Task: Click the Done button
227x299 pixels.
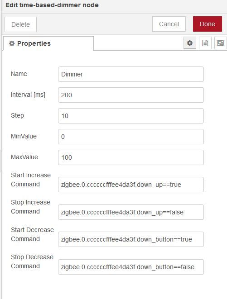Action: coord(208,24)
